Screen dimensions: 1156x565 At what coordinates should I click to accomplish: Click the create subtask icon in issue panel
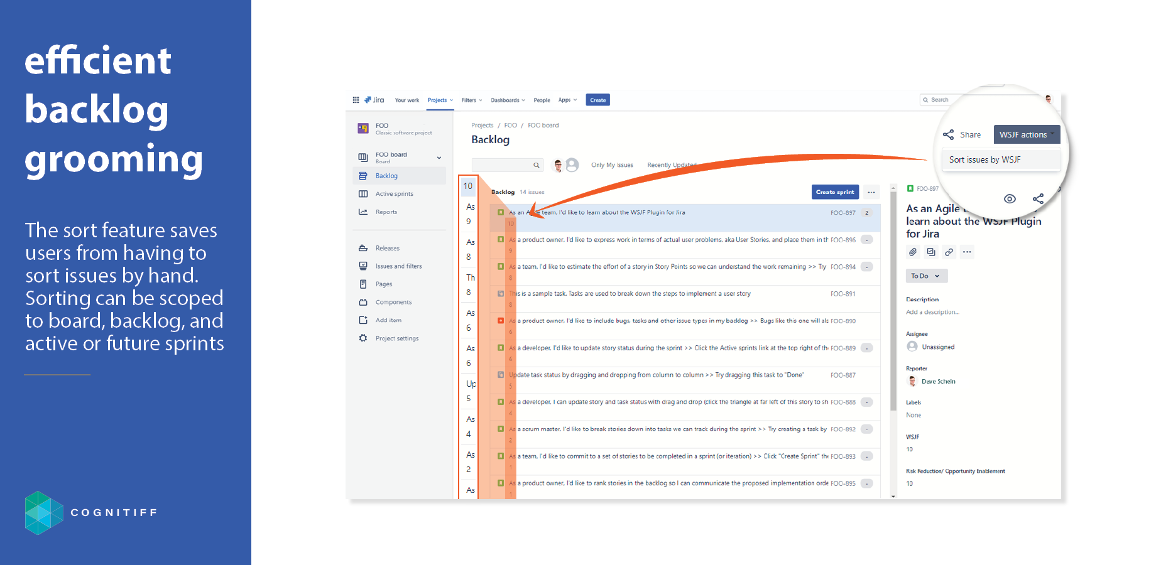click(931, 252)
